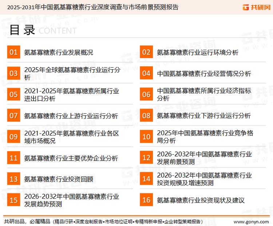This screenshot has height=226, width=273.
Task: Click the orange 07 chapter number box
Action: [13, 116]
